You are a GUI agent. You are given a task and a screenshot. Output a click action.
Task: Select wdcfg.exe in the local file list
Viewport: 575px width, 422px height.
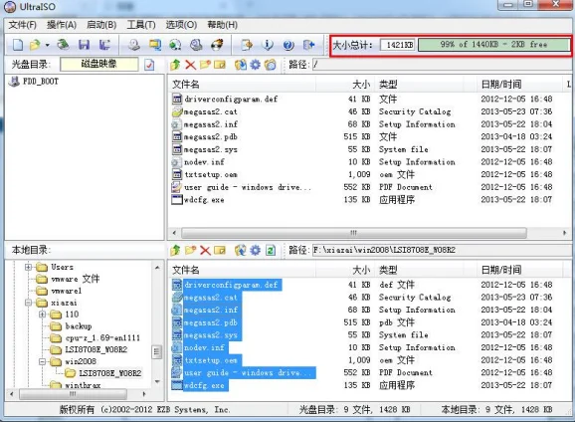pyautogui.click(x=204, y=385)
